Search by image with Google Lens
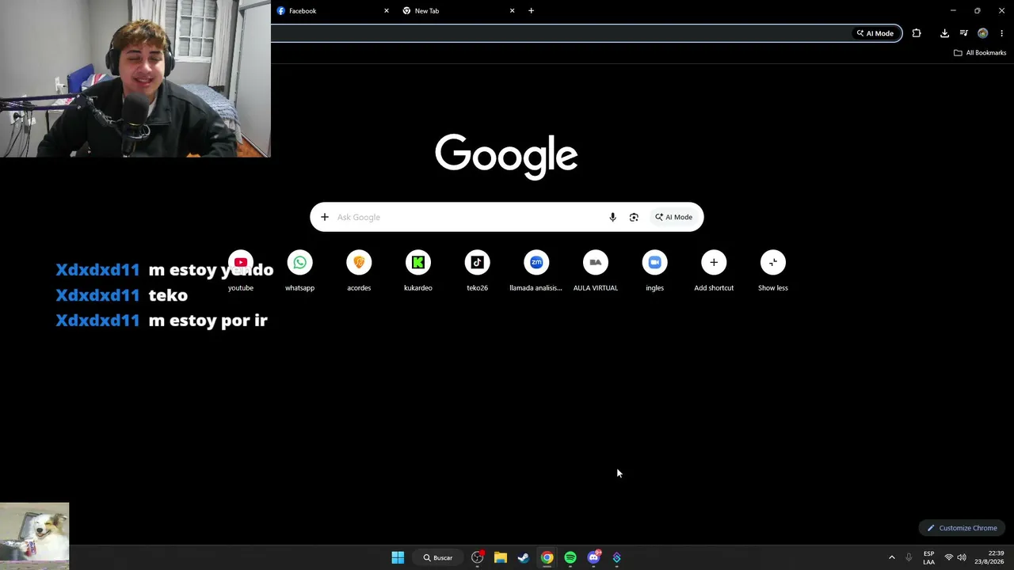 click(634, 217)
